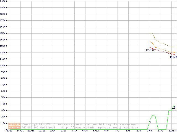
Task: Click the start of the olive dotted line
Action: pos(150,33)
